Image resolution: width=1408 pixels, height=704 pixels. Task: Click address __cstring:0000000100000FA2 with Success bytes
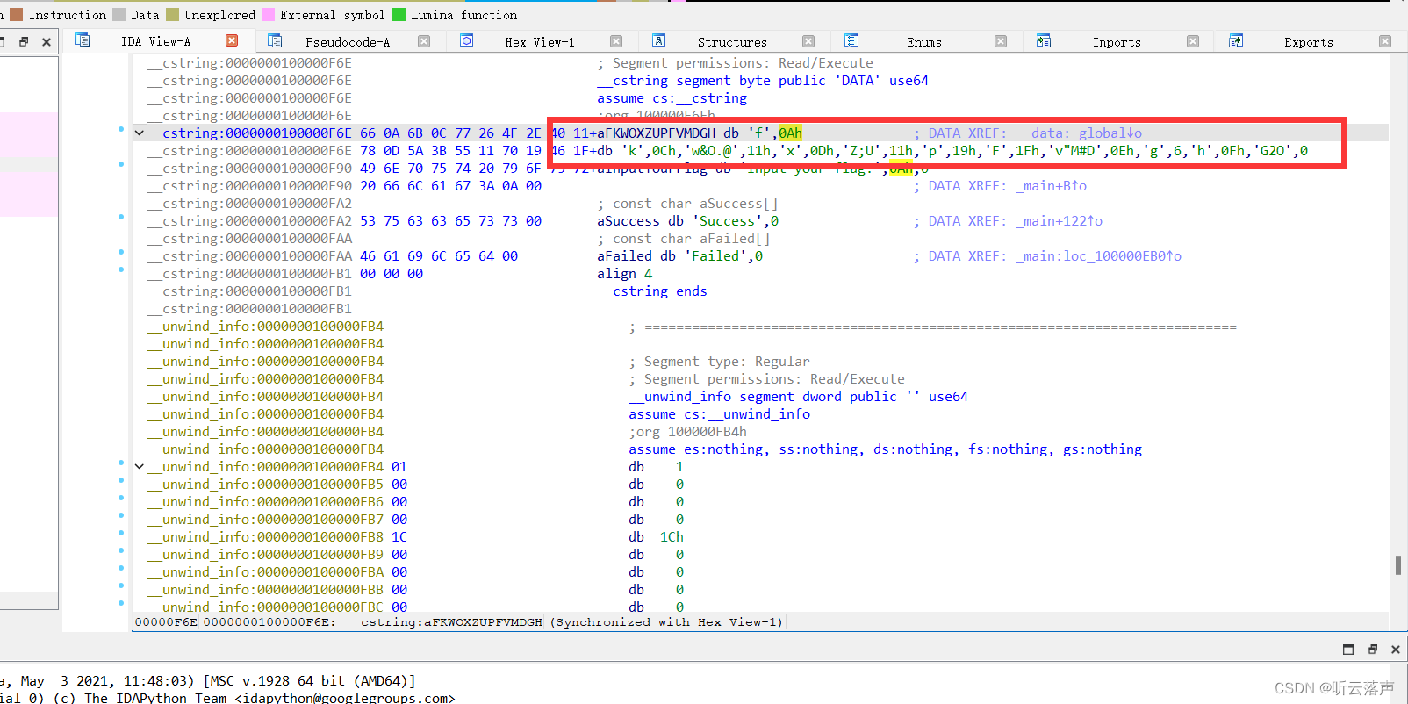tap(249, 221)
